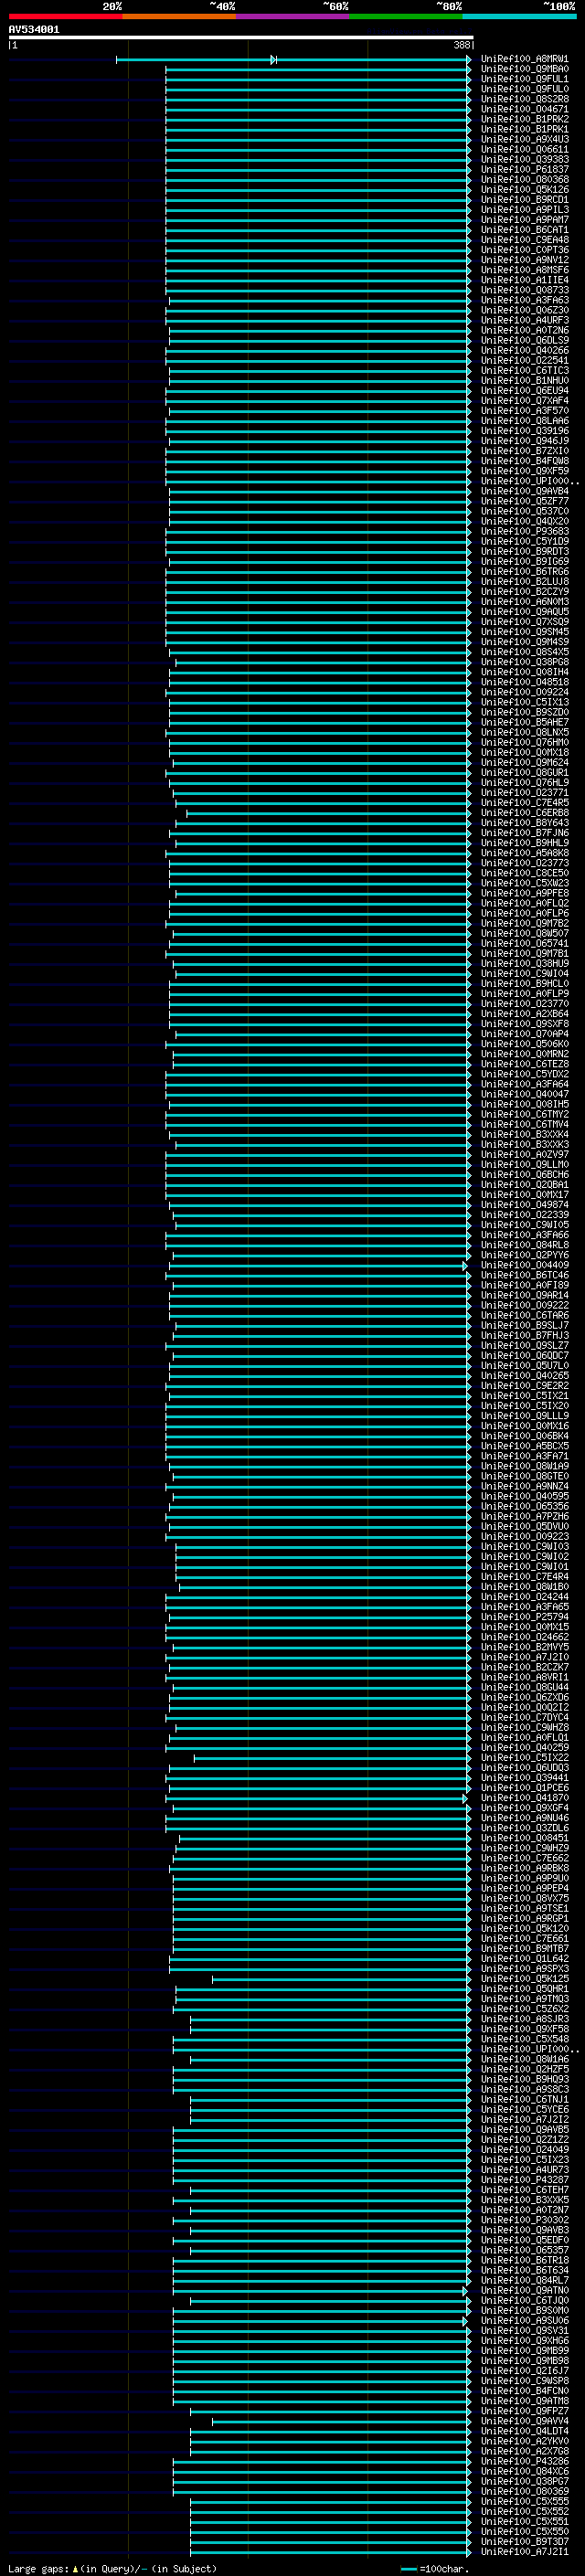The image size is (585, 2576).
Task: Select hit UniRef100_C9E2R2
Action: pyautogui.click(x=524, y=1386)
